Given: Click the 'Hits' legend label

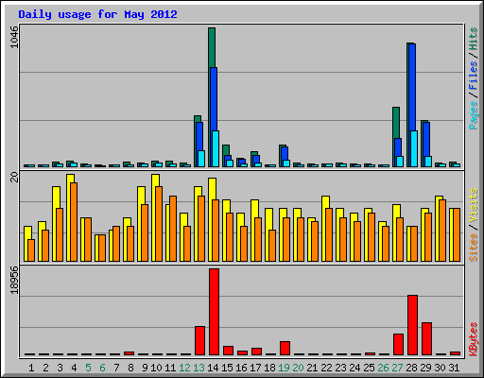Looking at the screenshot, I should coord(474,39).
